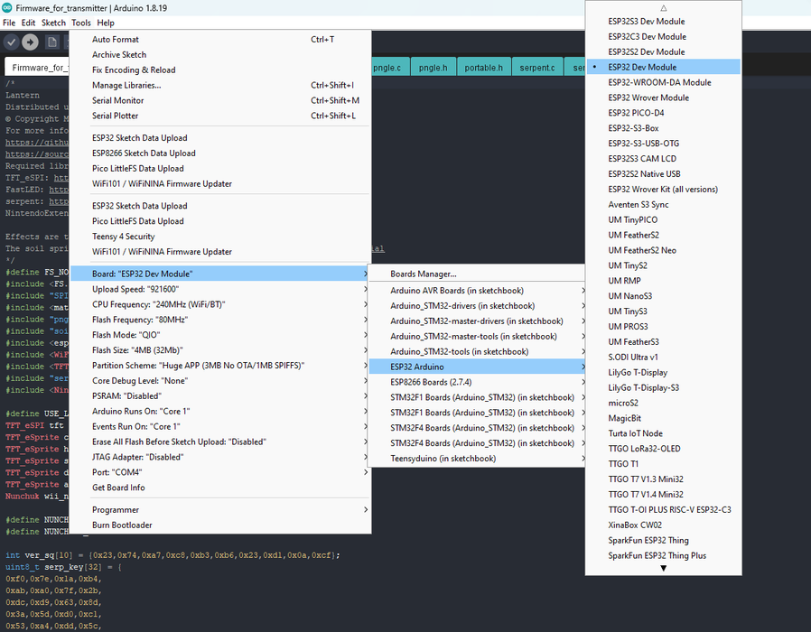Choose Burn Bootloader
811x632 pixels.
(x=220, y=525)
